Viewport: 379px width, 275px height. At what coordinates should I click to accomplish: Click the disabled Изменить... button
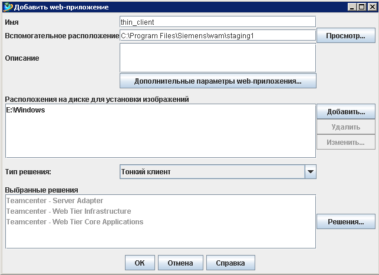pos(346,142)
